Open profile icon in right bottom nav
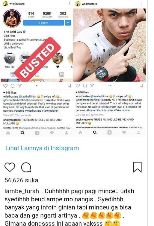The image size is (154, 226). (138, 132)
